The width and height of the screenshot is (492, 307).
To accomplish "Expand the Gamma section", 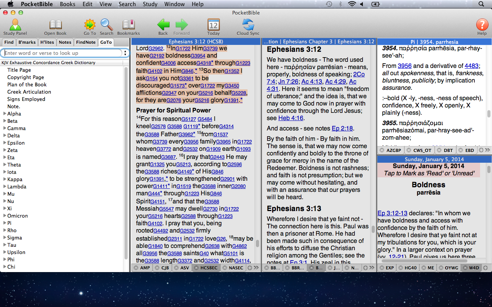I will coord(5,128).
